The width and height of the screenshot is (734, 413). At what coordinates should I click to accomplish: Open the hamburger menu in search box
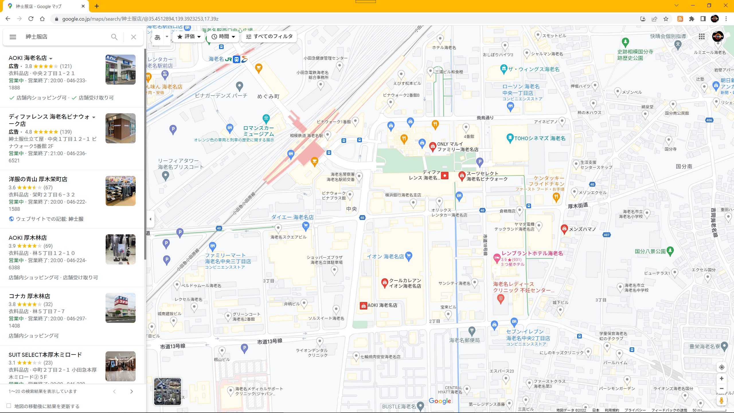13,37
